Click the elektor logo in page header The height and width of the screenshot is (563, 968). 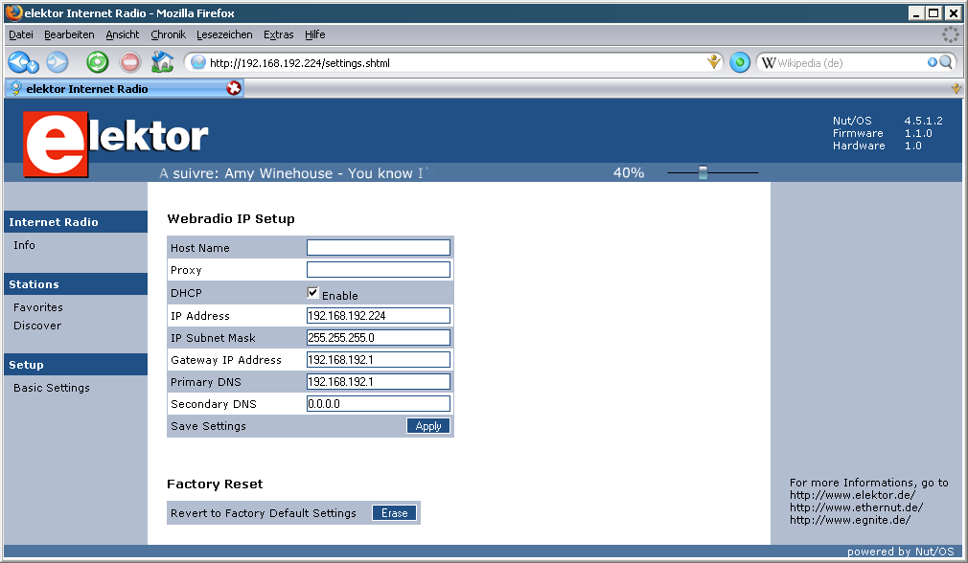pyautogui.click(x=116, y=141)
